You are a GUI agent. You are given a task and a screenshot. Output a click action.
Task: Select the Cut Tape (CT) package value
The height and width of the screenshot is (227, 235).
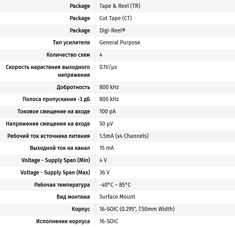point(115,18)
